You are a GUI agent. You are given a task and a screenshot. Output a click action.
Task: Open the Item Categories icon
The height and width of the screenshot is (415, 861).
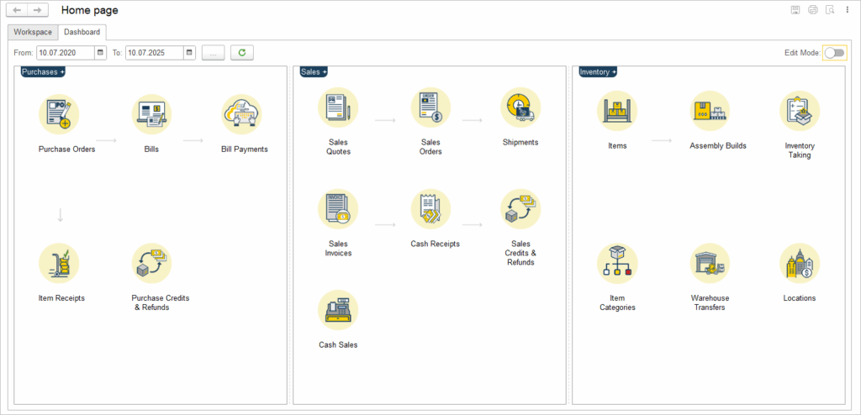coord(617,264)
